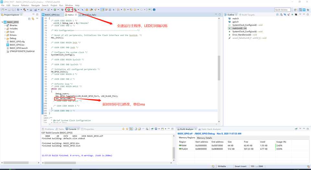Expand the Drivers folder
311x170 pixels.
pyautogui.click(x=5, y=35)
